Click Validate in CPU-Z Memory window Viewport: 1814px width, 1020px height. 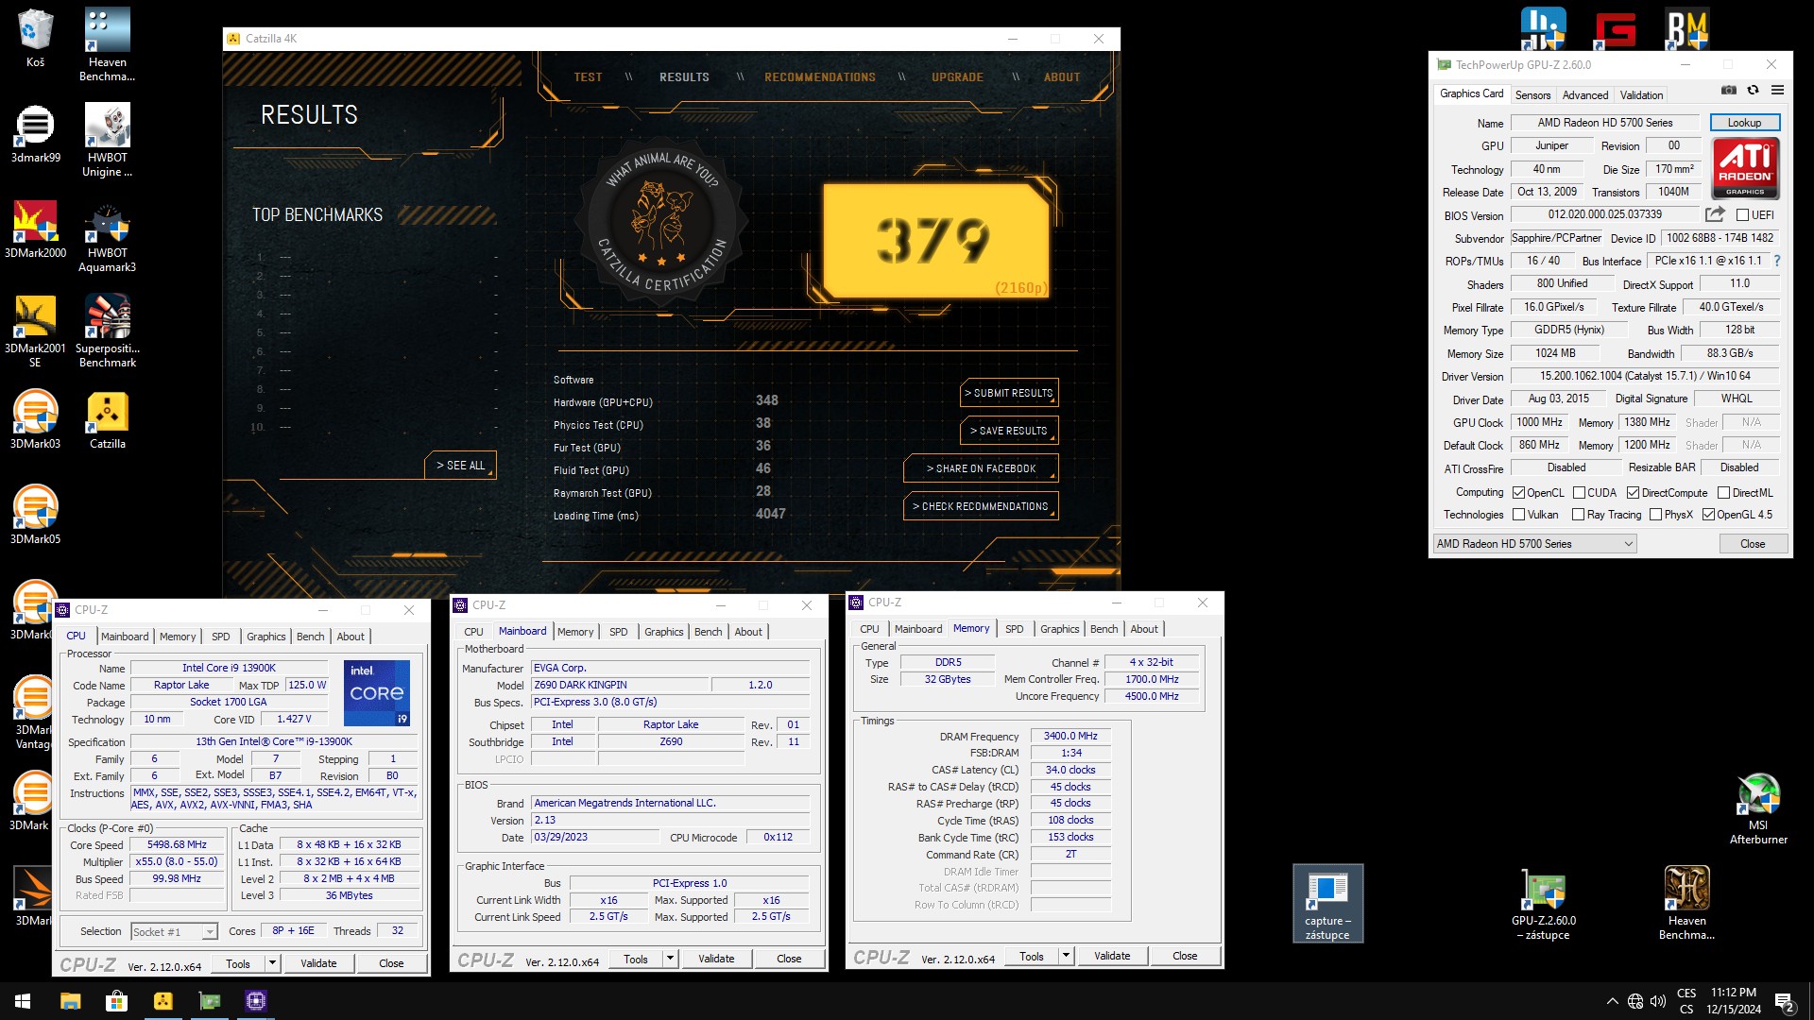[1112, 956]
